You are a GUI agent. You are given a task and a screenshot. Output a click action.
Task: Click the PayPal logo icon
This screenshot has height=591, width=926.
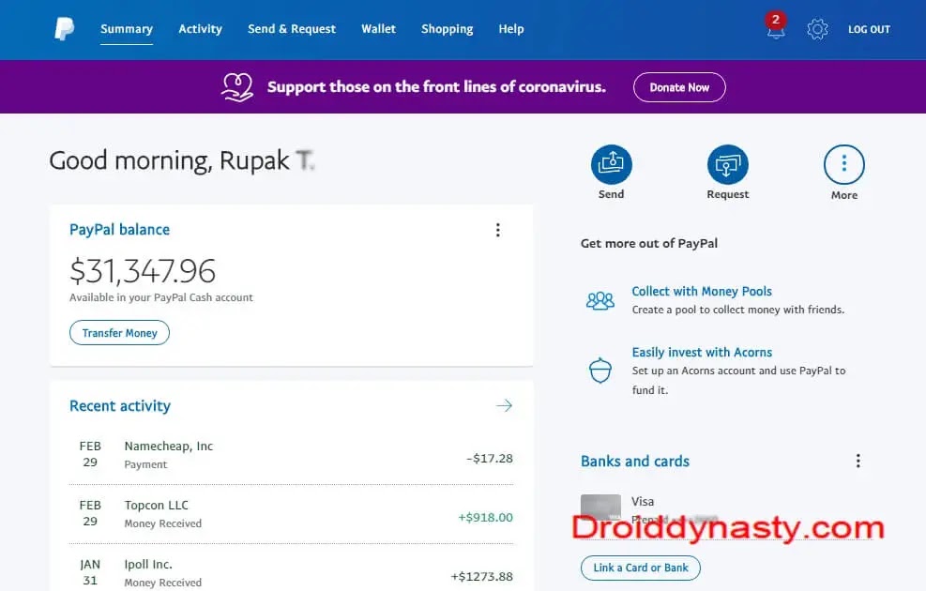(65, 29)
